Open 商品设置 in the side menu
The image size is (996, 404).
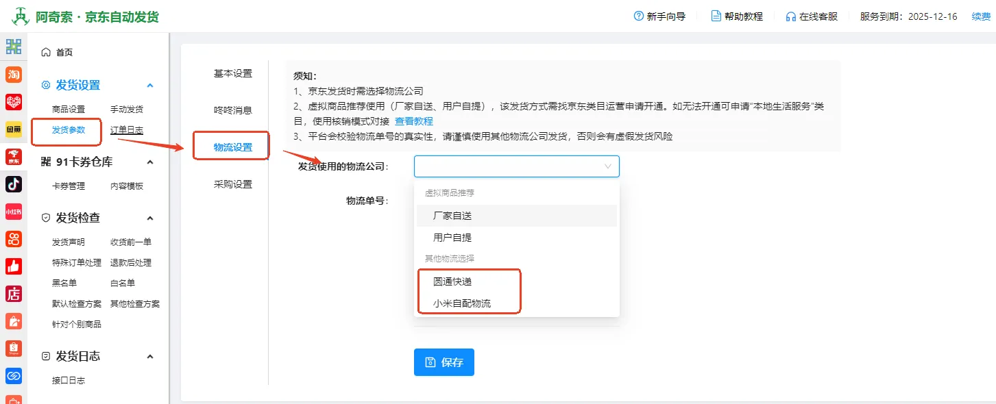[x=69, y=110]
